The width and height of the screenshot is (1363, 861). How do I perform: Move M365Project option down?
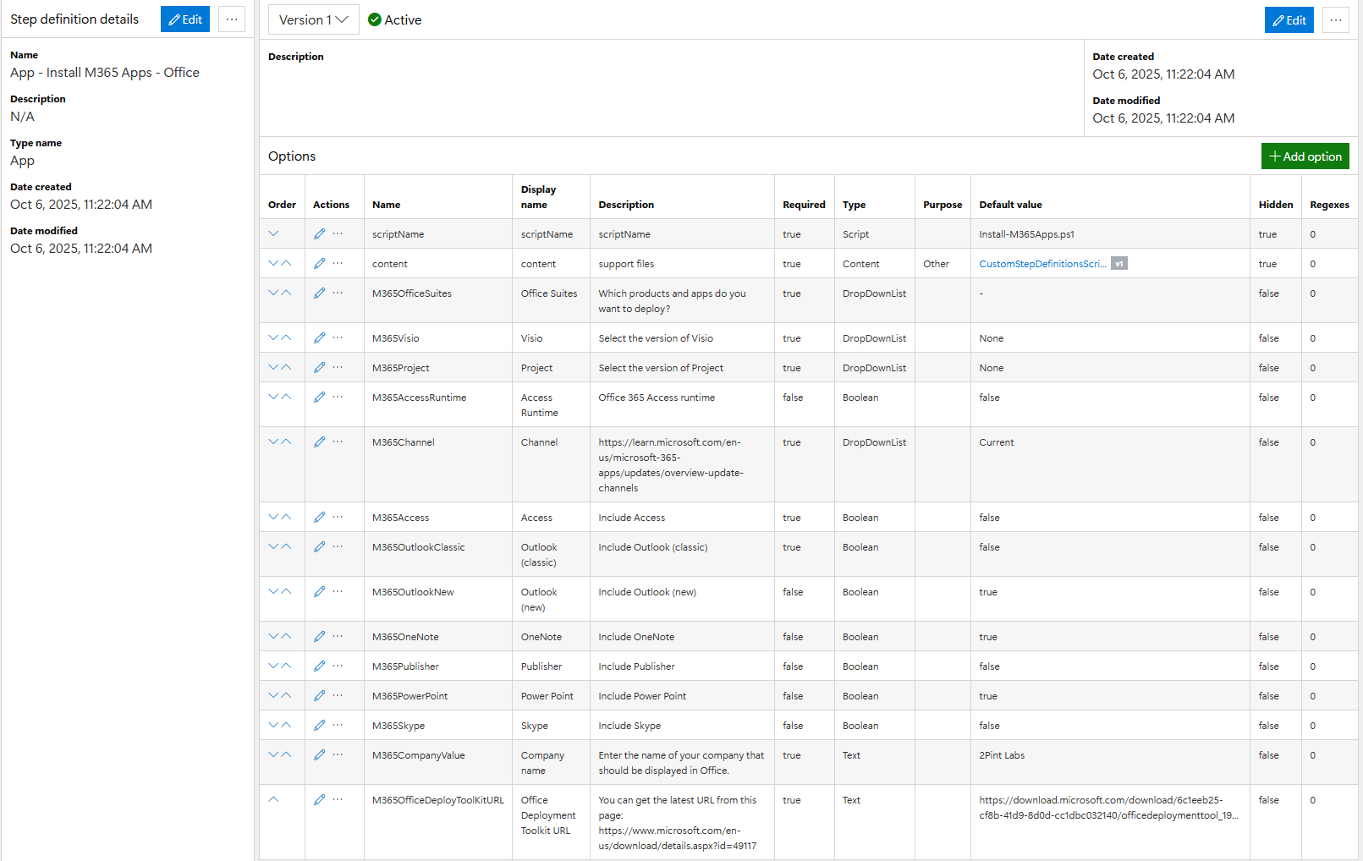(x=273, y=367)
